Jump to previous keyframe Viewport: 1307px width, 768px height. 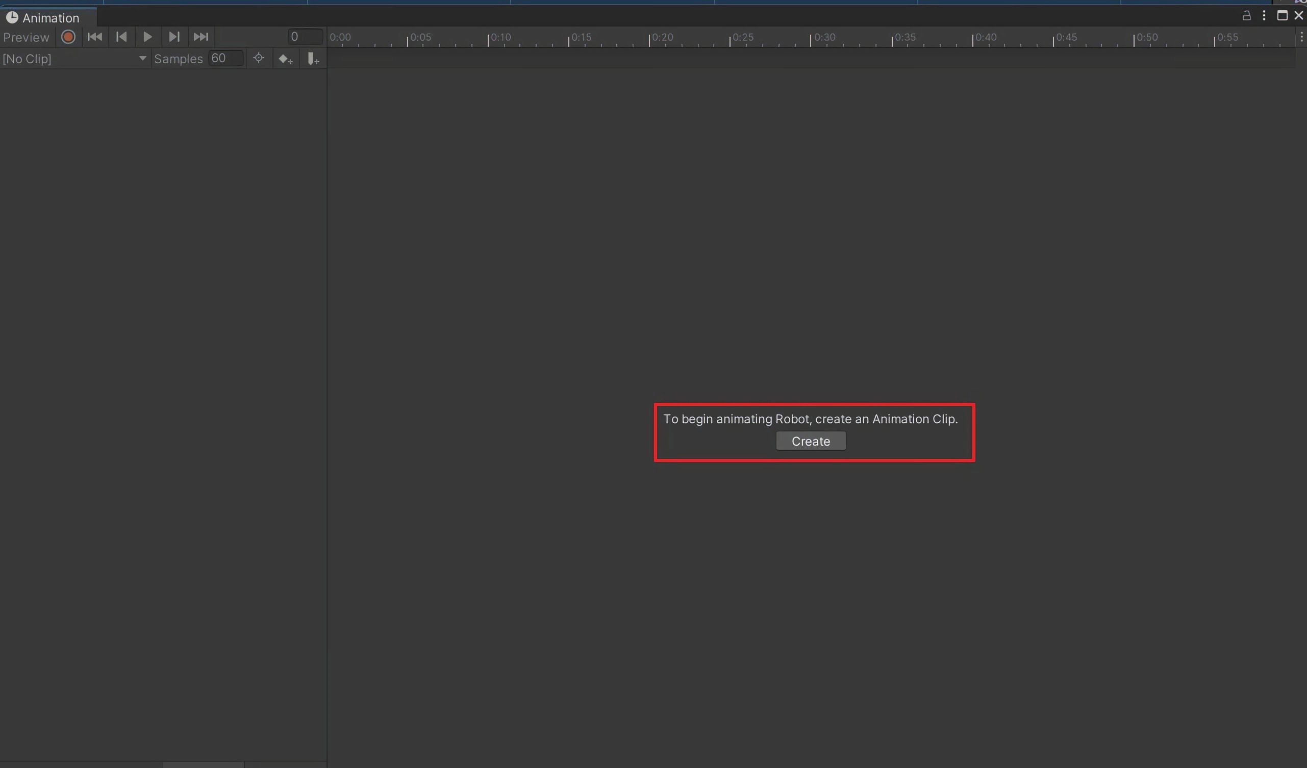pyautogui.click(x=121, y=37)
